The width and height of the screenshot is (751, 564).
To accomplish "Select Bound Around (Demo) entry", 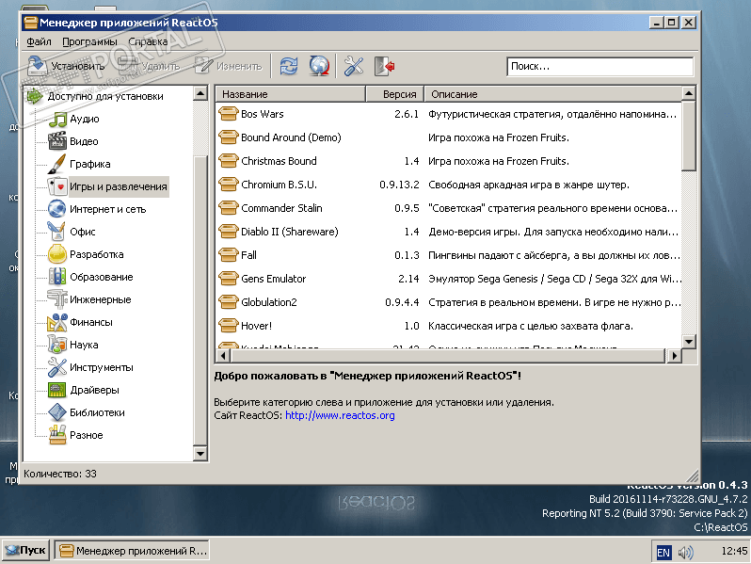I will (x=291, y=137).
